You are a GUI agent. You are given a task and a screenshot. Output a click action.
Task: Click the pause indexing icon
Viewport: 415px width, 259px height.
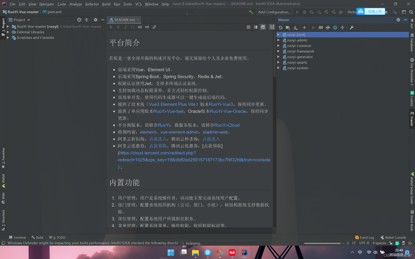click(x=348, y=243)
